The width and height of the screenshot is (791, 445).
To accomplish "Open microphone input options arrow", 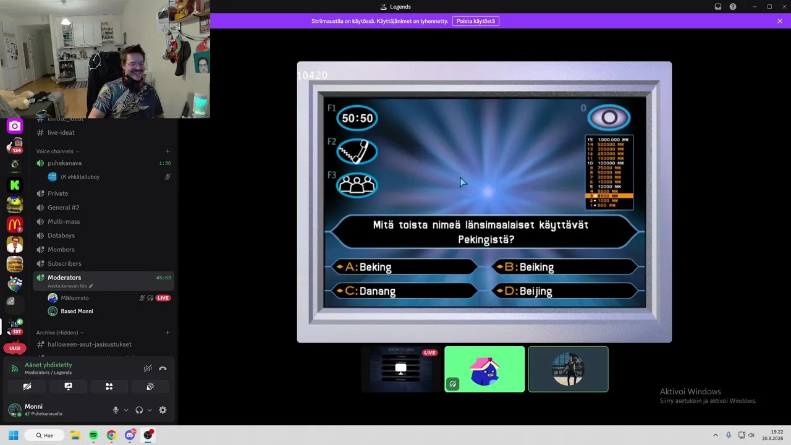I will click(x=126, y=410).
